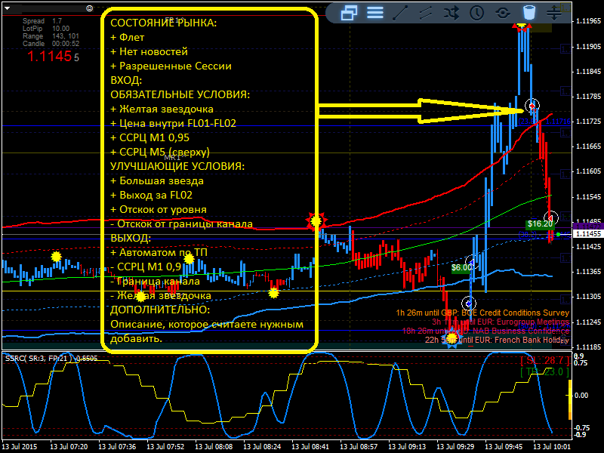
Task: Click price 1.11185 on price axis
Action: (588, 347)
